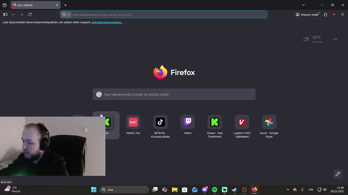Open the weather widget options menu
348x195 pixels.
click(x=335, y=39)
